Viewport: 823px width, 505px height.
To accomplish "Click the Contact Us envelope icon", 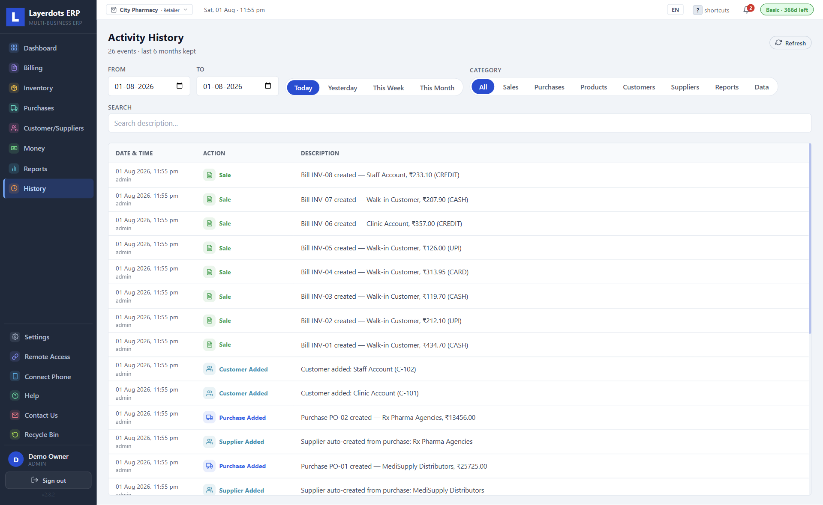I will pos(15,415).
